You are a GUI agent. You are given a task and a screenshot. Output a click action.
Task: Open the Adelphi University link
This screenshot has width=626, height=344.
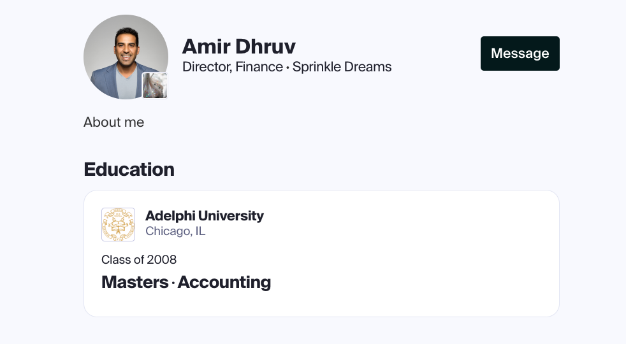205,215
